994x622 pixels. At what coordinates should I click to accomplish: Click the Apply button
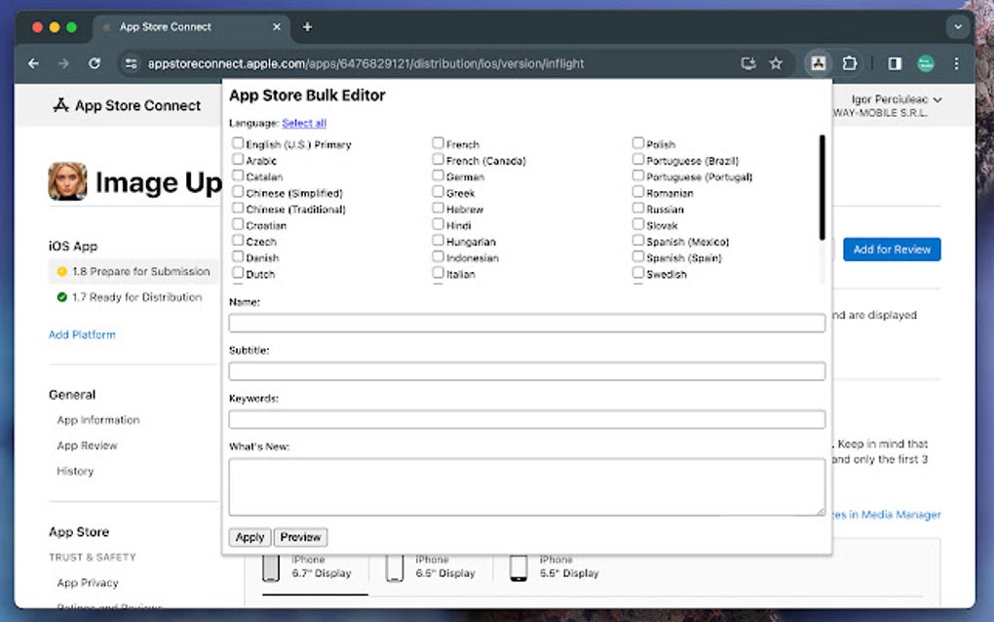pos(249,537)
